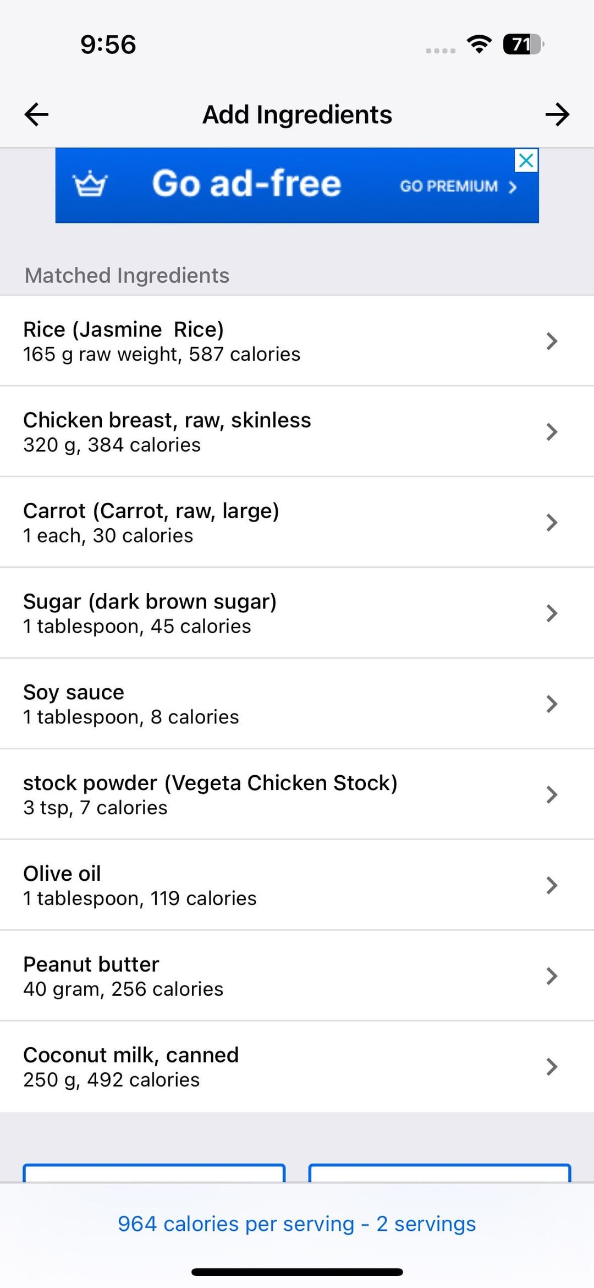Close the Go ad-free banner
594x1288 pixels.
[526, 161]
